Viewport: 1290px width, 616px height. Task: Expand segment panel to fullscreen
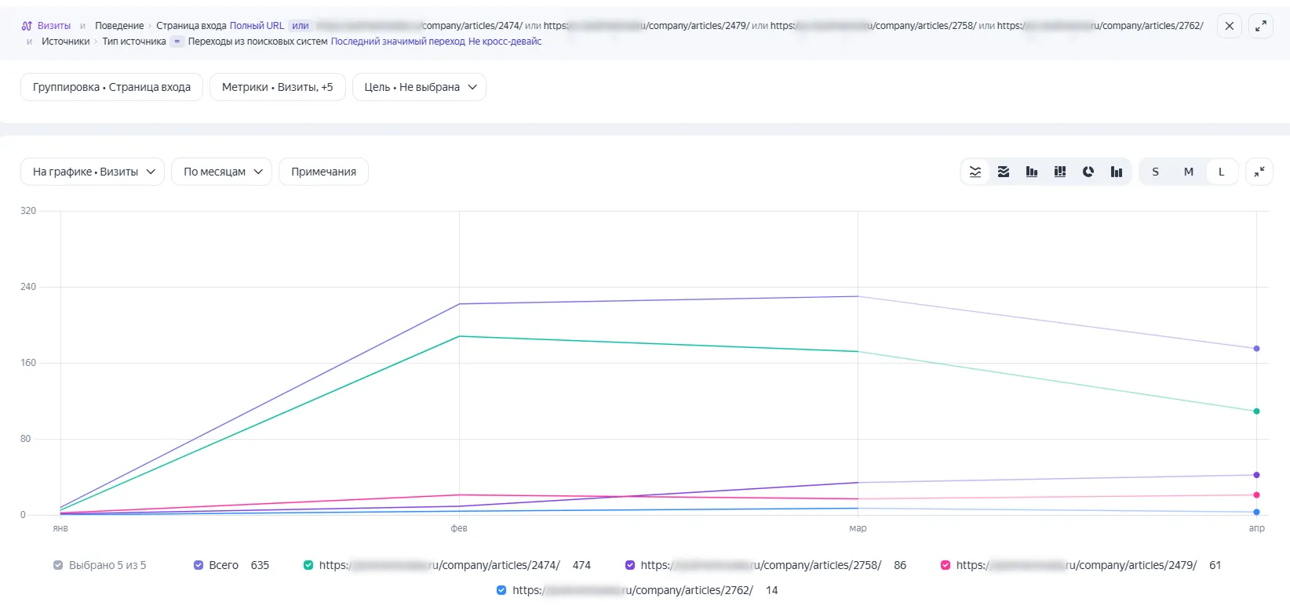pyautogui.click(x=1260, y=26)
